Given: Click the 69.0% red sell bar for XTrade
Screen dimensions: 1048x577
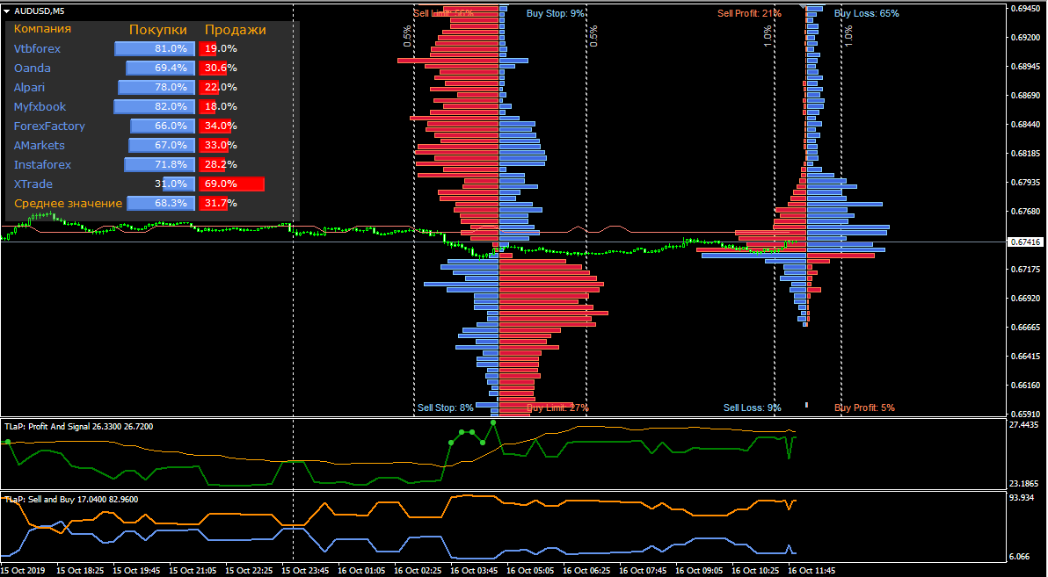Looking at the screenshot, I should (x=232, y=184).
